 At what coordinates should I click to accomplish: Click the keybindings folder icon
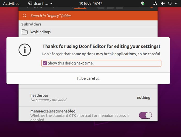coord(25,32)
